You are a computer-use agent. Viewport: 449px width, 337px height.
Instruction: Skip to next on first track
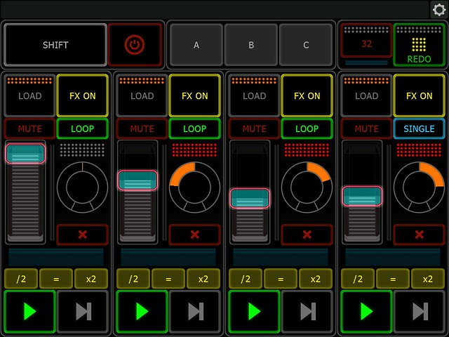coord(83,312)
